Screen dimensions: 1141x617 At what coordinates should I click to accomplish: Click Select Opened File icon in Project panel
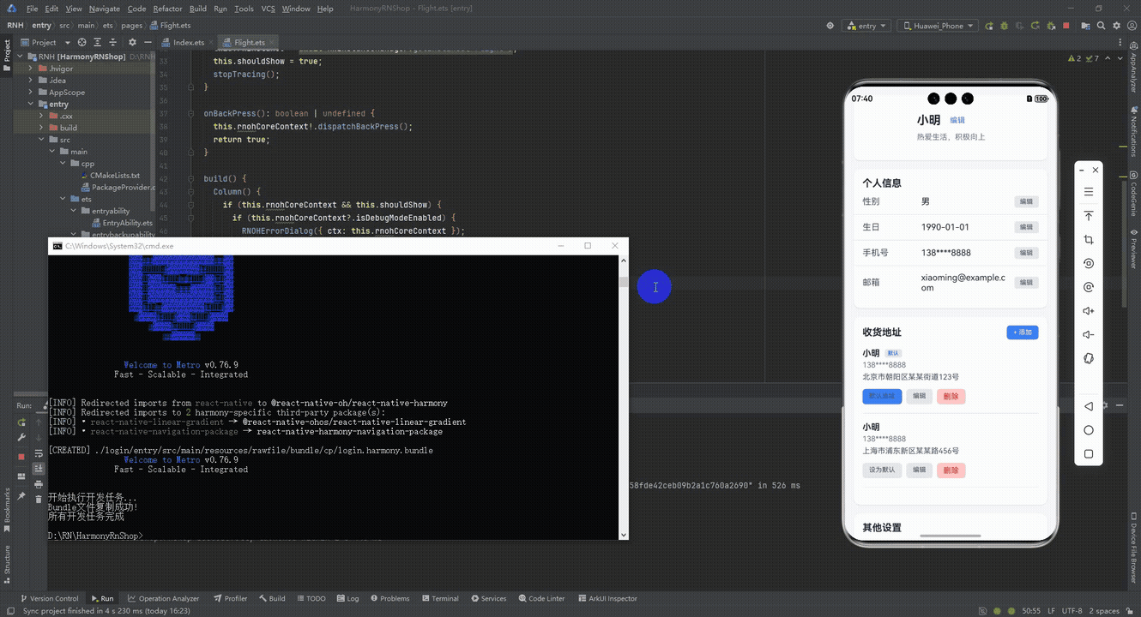82,42
